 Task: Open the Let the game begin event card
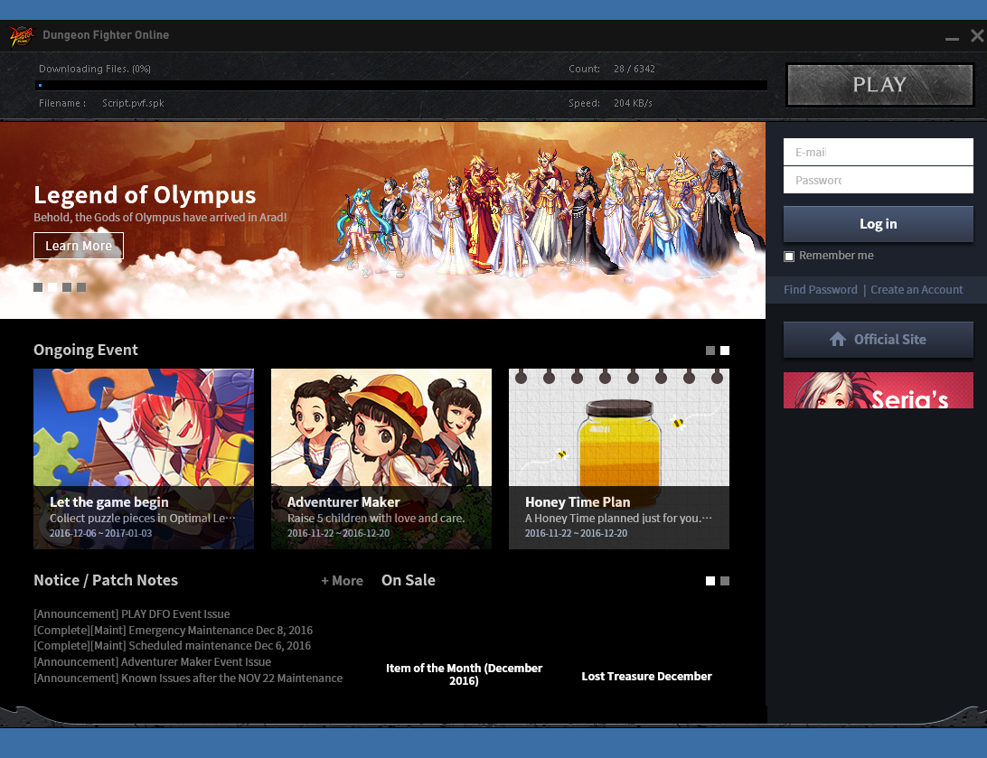point(144,459)
